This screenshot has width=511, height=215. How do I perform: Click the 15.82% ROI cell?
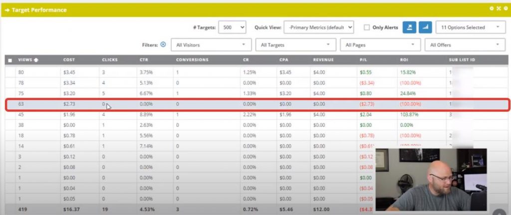click(x=408, y=73)
